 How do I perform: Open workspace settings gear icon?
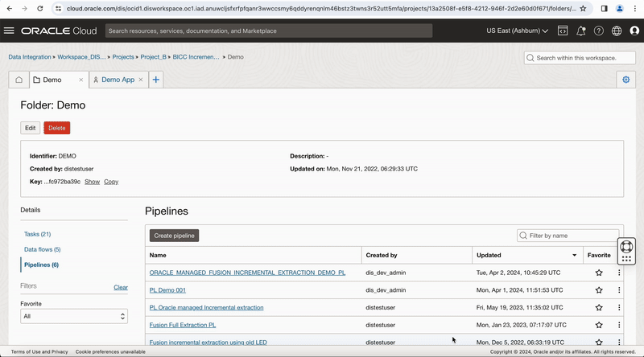(626, 80)
